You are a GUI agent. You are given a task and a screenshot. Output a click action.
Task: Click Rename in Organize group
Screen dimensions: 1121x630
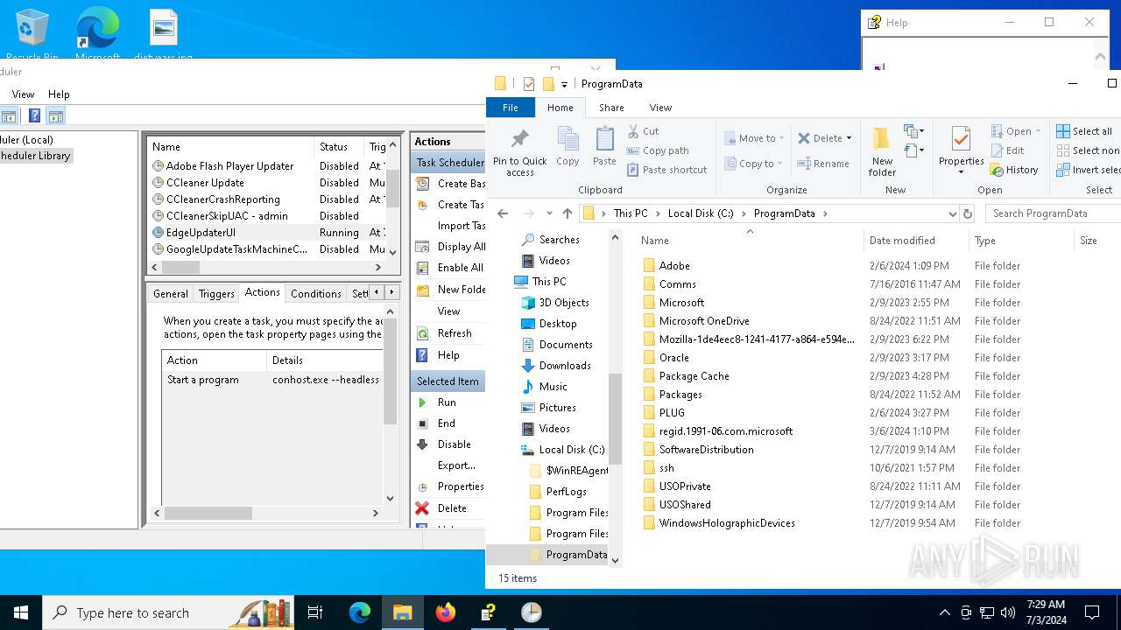click(823, 164)
